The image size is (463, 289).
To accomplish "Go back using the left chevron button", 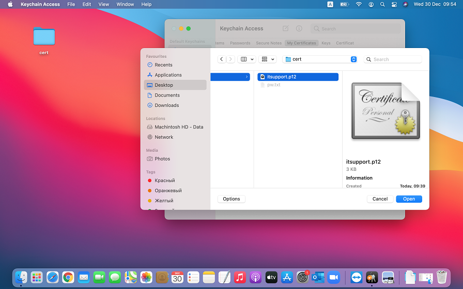I will pos(222,59).
